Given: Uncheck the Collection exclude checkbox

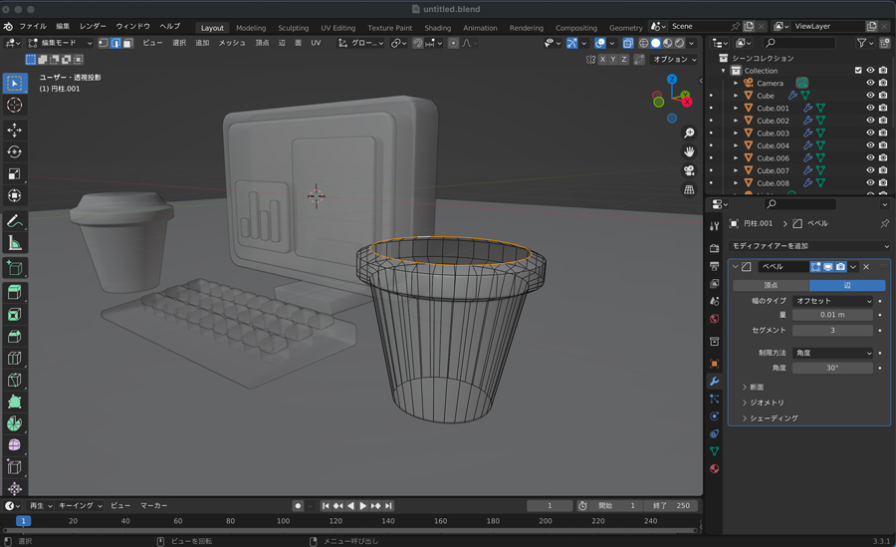Looking at the screenshot, I should (x=858, y=71).
